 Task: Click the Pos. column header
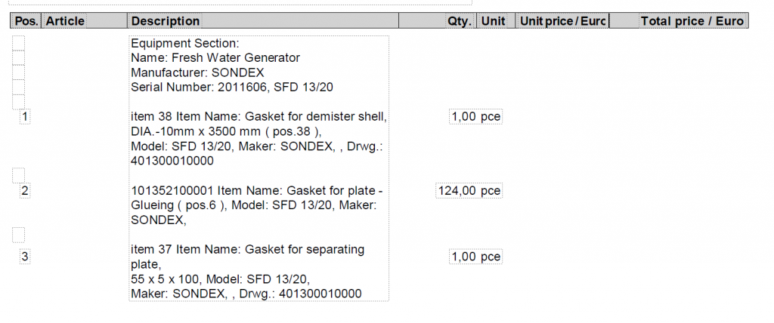pyautogui.click(x=26, y=21)
